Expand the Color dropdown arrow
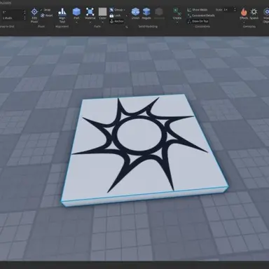Screen dimensions: 269x269 pyautogui.click(x=103, y=22)
